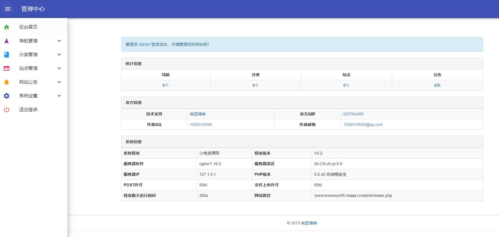Expand the 网站公告 chevron
499x237 pixels.
59,82
